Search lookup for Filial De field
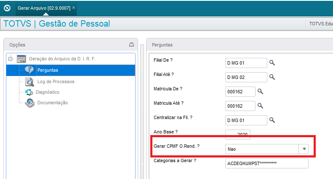This screenshot has width=333, height=179. click(x=272, y=62)
